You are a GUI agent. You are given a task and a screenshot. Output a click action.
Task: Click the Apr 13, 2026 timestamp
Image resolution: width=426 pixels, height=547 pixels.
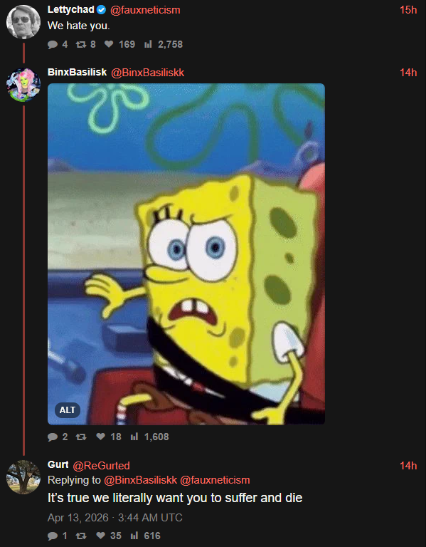point(78,518)
